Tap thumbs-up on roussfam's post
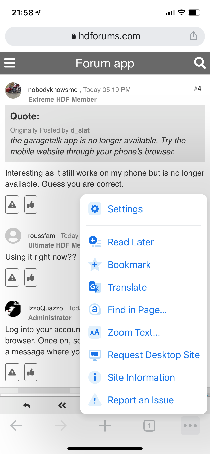 click(31, 277)
